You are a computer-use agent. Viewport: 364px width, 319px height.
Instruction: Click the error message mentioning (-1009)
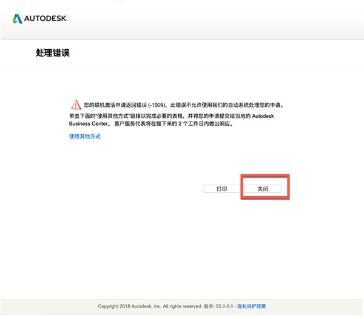coord(184,105)
